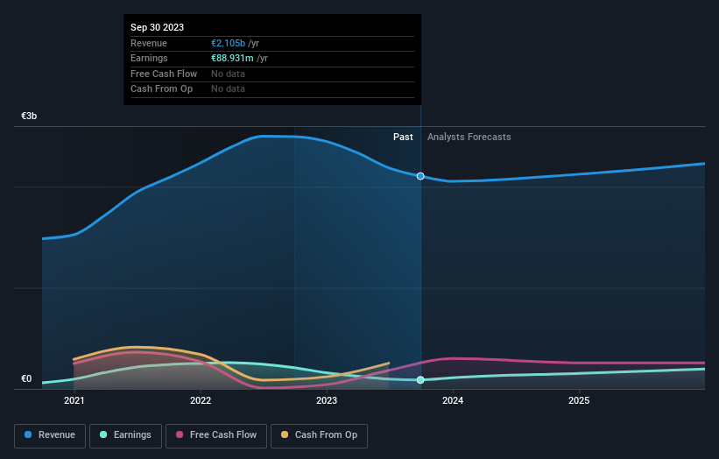Click the Analysts Forecasts label
Image resolution: width=719 pixels, height=459 pixels.
[469, 137]
